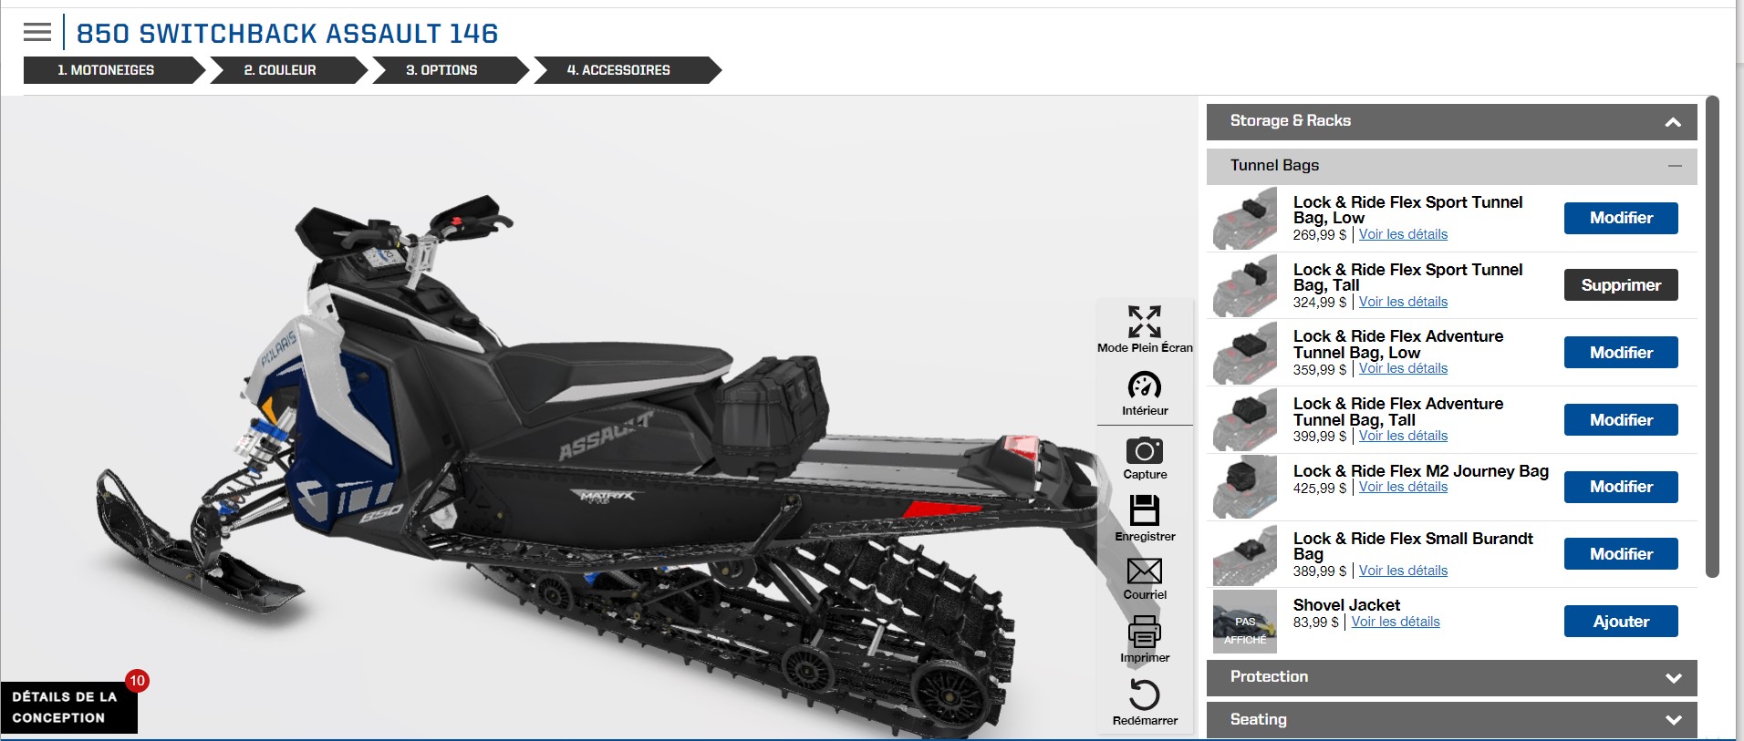The height and width of the screenshot is (741, 1744).
Task: View details link for Shovel Jacket
Action: point(1396,622)
